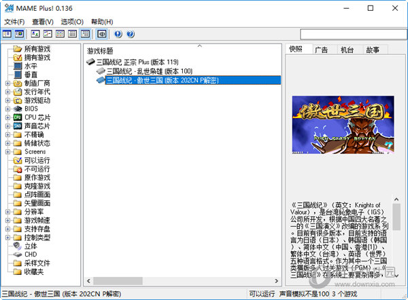Expand the BIOS tree node
Screen dimensions: 408x300
[7, 109]
